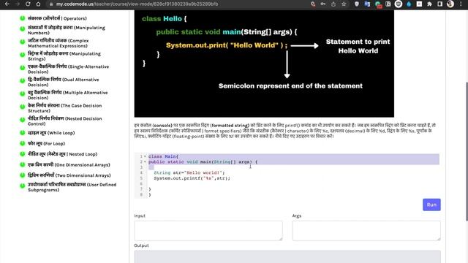Open One Dimensional Arrays lesson

pos(69,164)
